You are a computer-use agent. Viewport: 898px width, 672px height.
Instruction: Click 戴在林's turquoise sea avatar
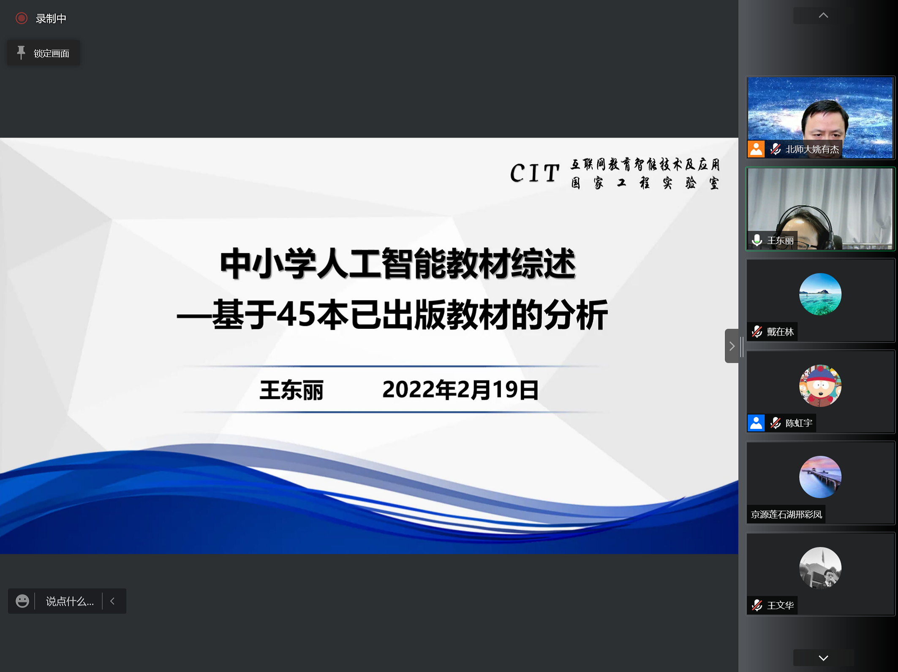(x=820, y=294)
